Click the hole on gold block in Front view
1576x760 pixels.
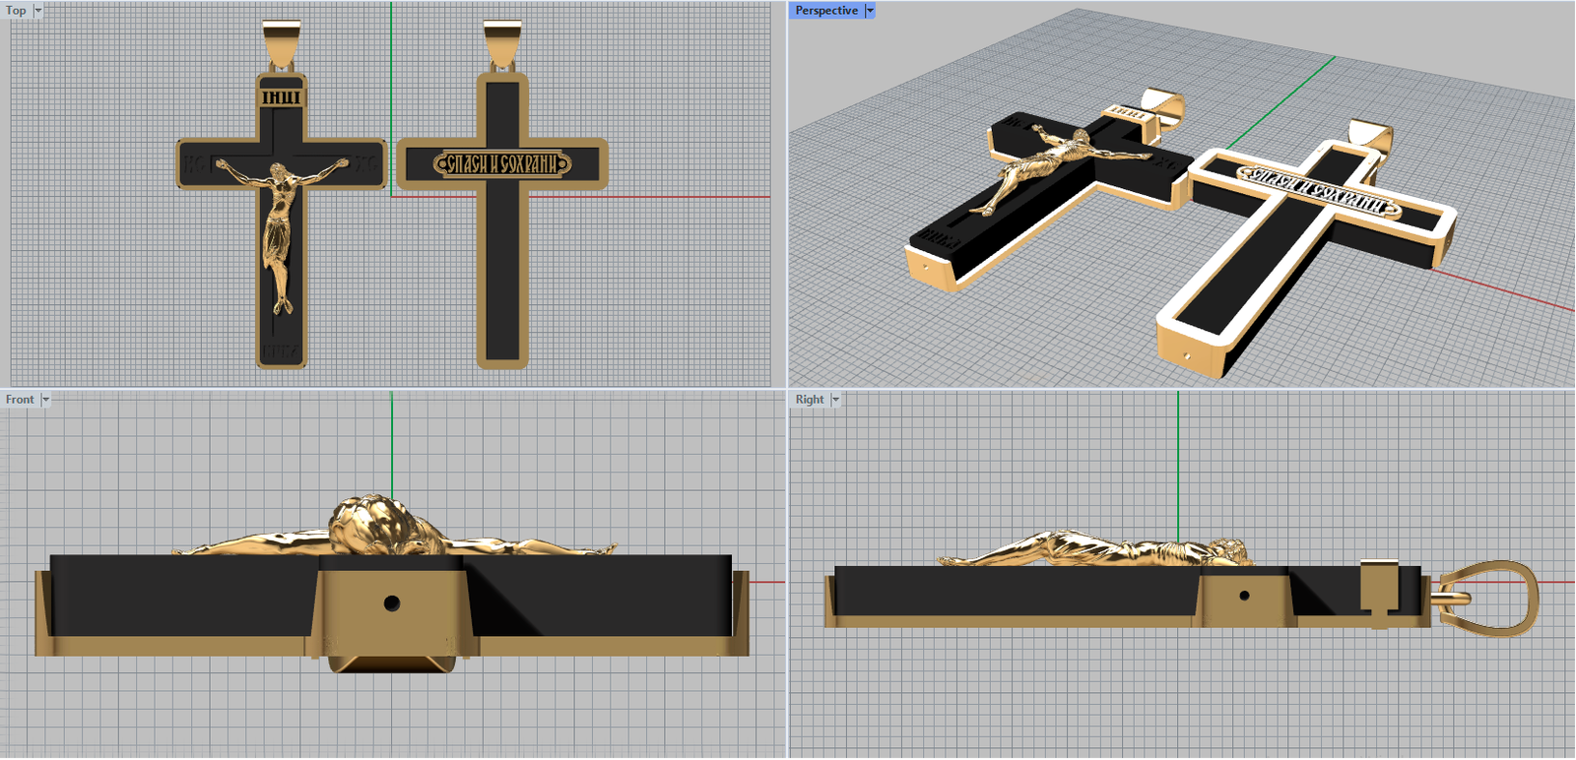click(392, 602)
